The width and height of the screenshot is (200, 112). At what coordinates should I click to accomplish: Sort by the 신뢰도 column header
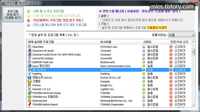155,42
